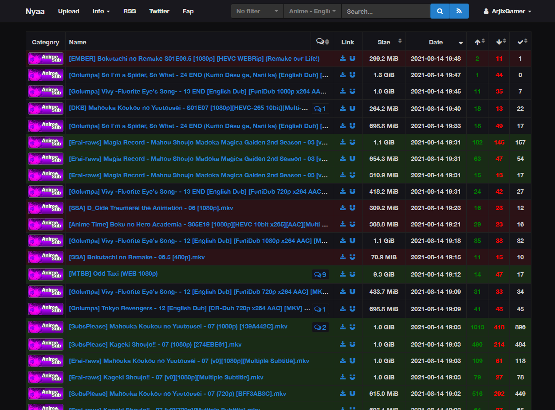555x410 pixels.
Task: Open the RSS feed button beside search
Action: (x=459, y=11)
